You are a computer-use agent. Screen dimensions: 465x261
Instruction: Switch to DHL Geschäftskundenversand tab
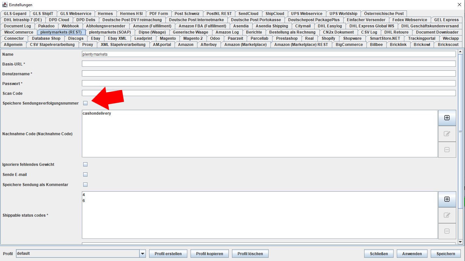(x=430, y=26)
